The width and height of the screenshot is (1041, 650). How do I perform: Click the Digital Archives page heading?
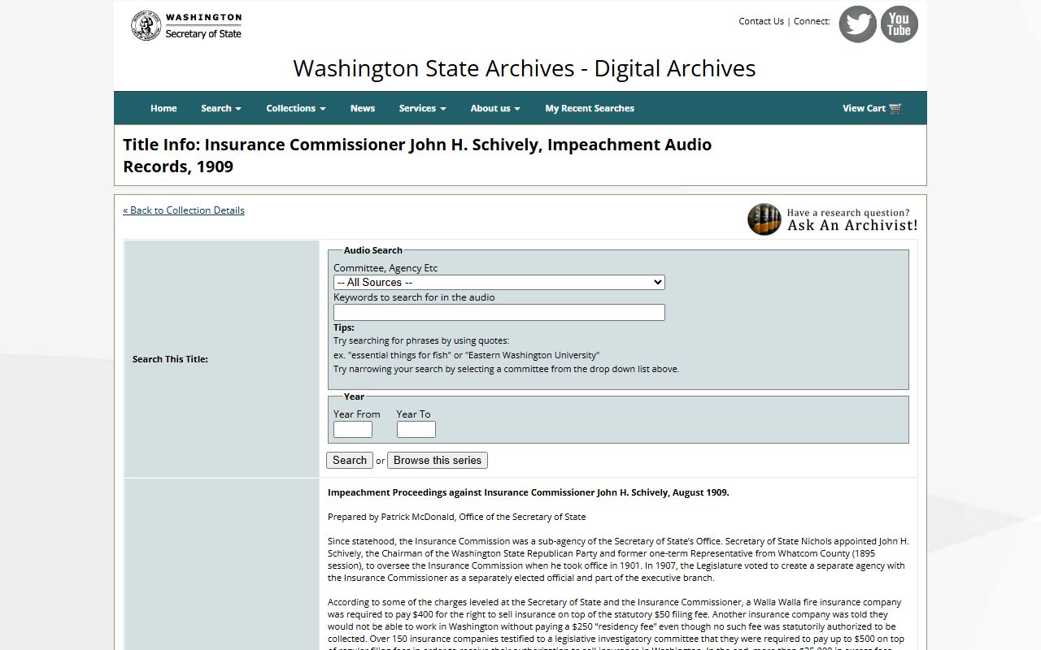[x=525, y=68]
